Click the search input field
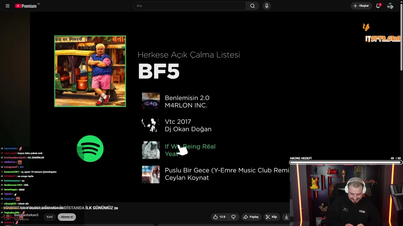The height and width of the screenshot is (226, 403). [190, 6]
